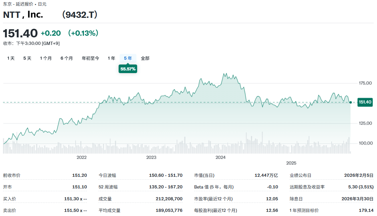Switch to the 5天 time range
This screenshot has width=377, height=216.
coord(27,58)
